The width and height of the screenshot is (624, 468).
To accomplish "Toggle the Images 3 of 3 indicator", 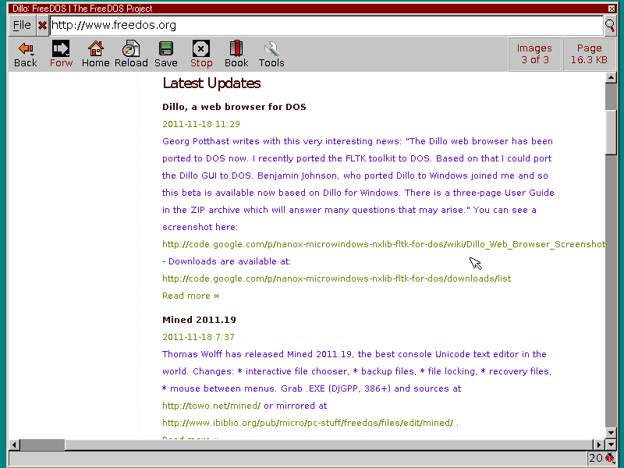I will tap(535, 54).
